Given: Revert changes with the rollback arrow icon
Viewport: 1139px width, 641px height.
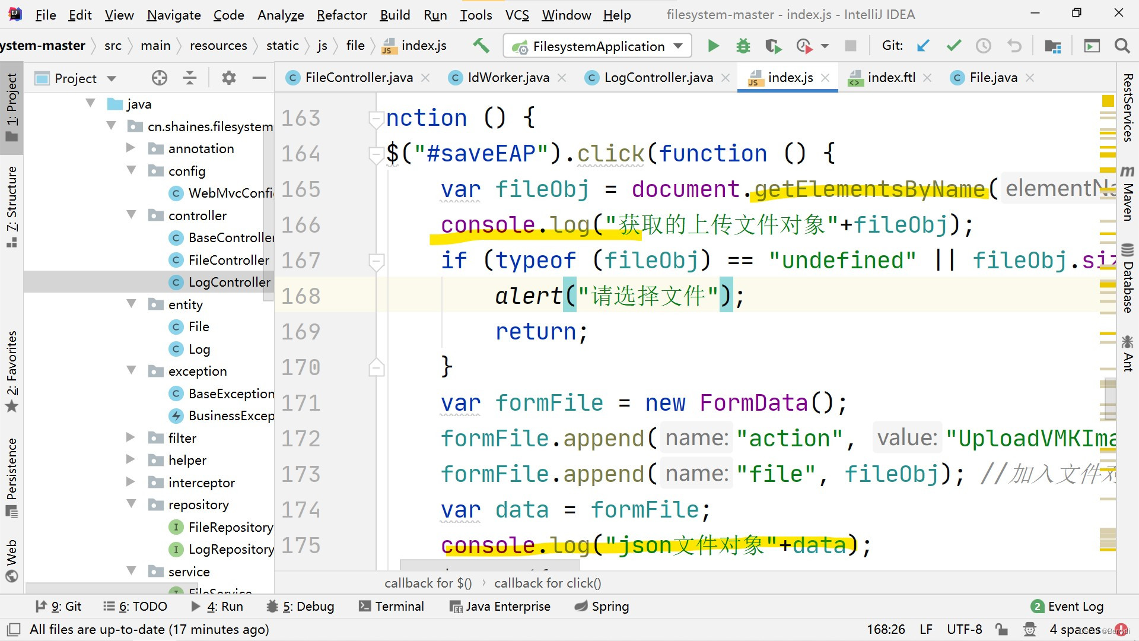Looking at the screenshot, I should (x=1014, y=45).
